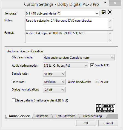Click the Audio service configuration heading
Image resolution: width=123 pixels, height=130 pixels.
25,51
